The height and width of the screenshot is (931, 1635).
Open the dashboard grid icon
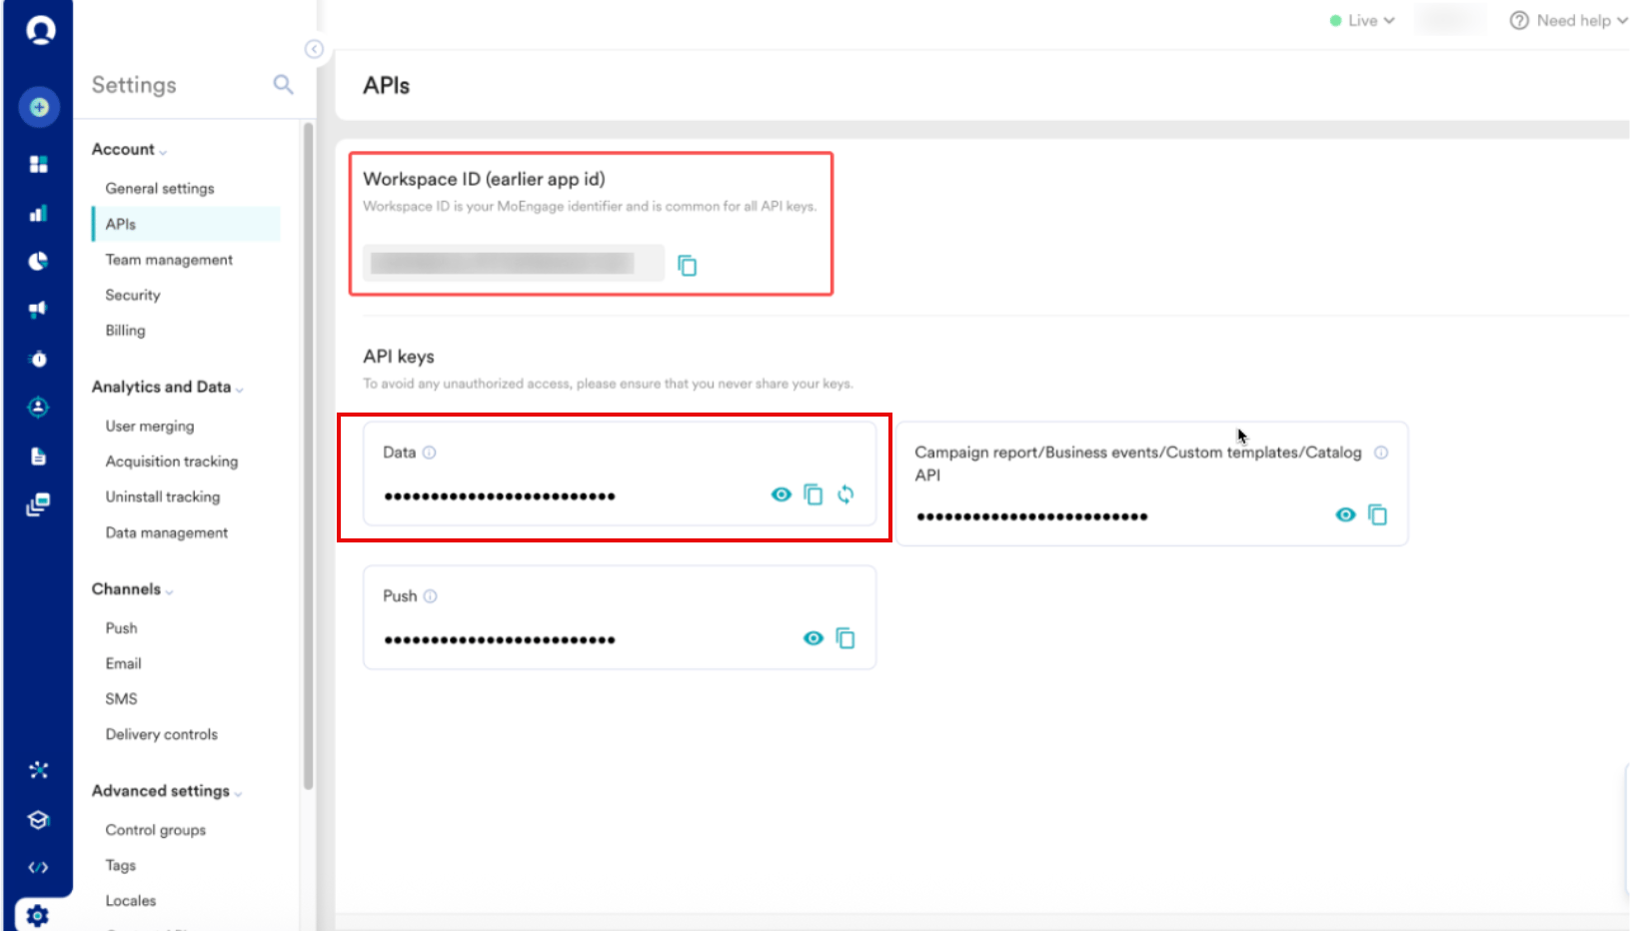tap(39, 164)
